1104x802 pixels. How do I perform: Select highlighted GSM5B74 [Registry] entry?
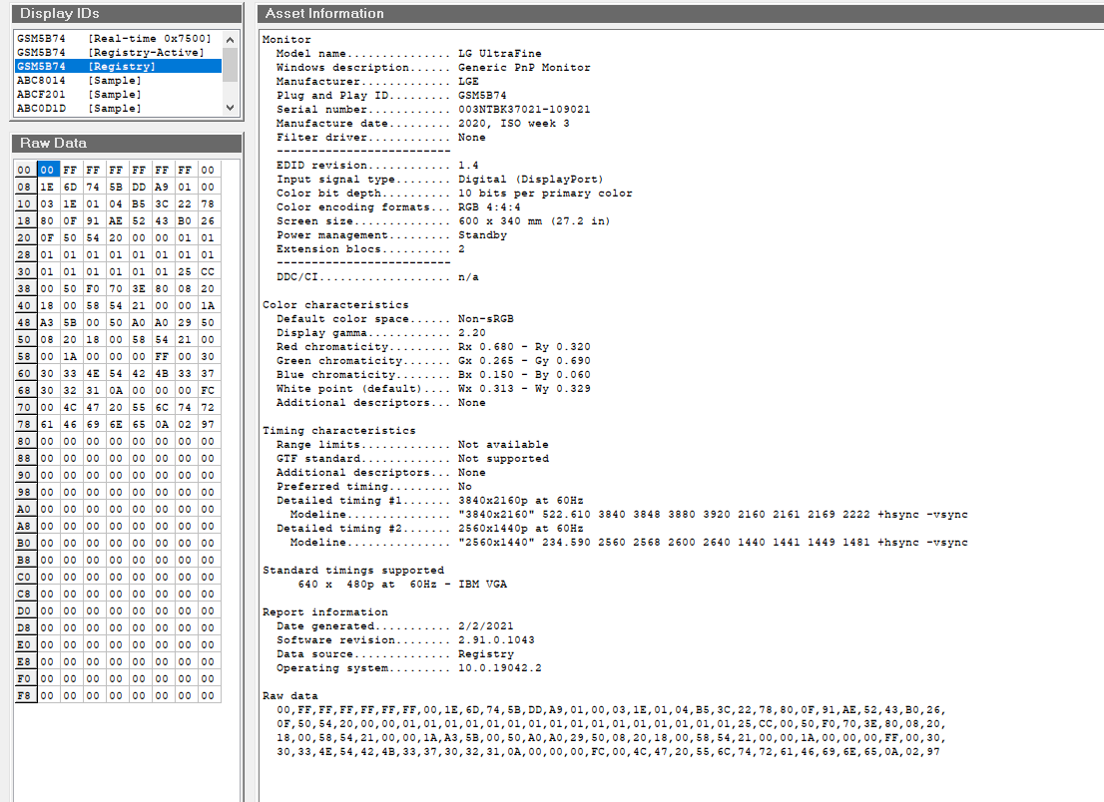(118, 66)
